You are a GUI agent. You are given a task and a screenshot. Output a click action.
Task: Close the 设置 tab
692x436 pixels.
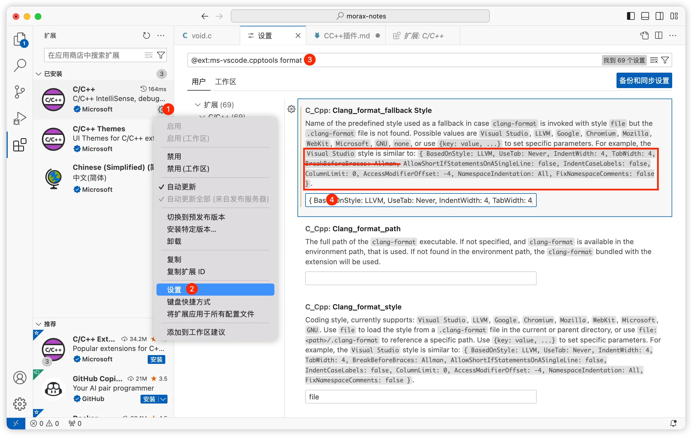click(x=298, y=36)
